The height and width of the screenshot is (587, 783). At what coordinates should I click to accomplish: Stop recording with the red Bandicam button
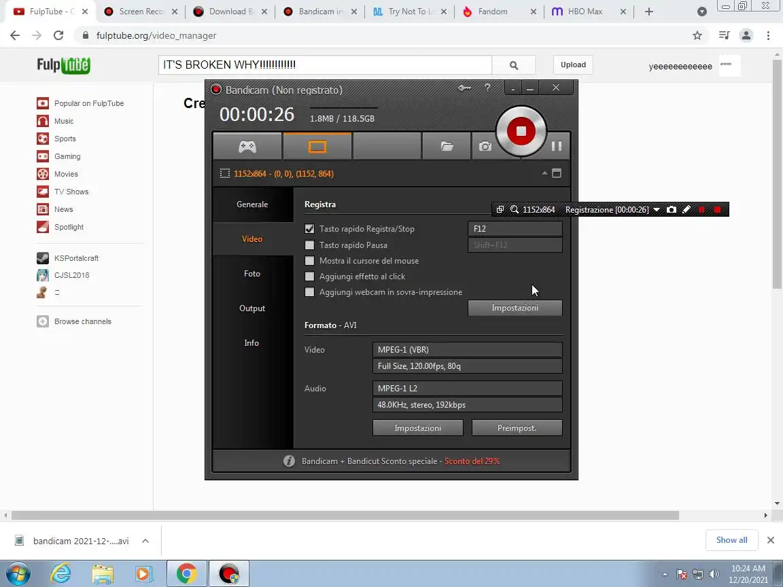(521, 131)
